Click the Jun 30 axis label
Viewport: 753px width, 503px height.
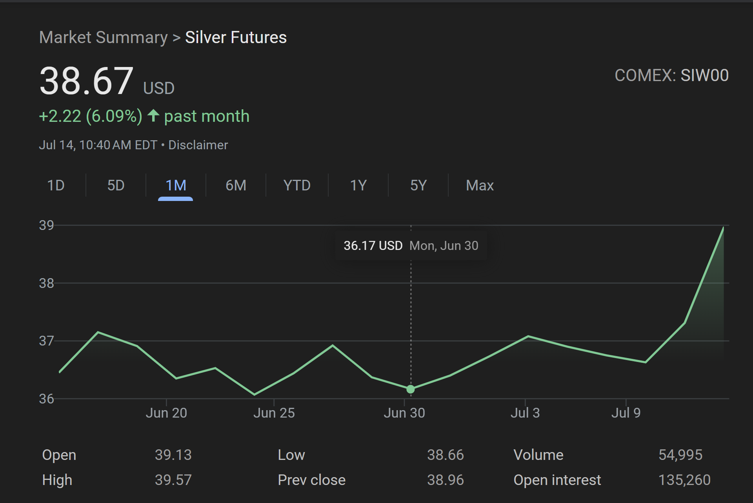pyautogui.click(x=404, y=413)
